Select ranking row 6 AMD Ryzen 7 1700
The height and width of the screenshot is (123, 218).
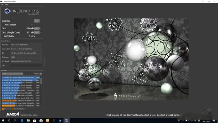tap(21, 90)
